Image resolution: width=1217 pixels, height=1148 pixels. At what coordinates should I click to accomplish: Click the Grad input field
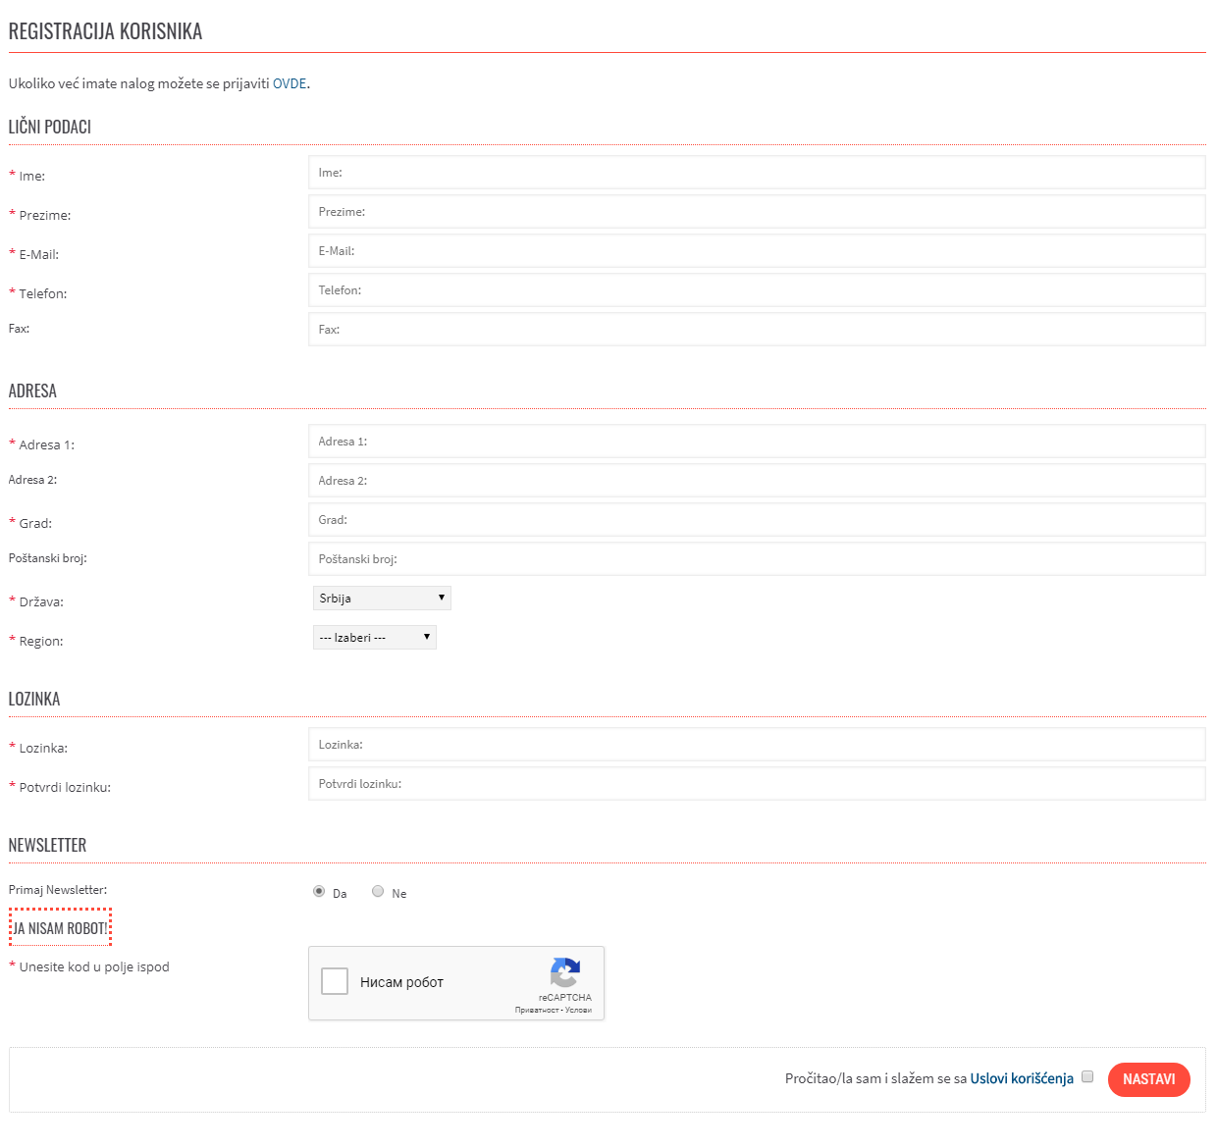(756, 520)
